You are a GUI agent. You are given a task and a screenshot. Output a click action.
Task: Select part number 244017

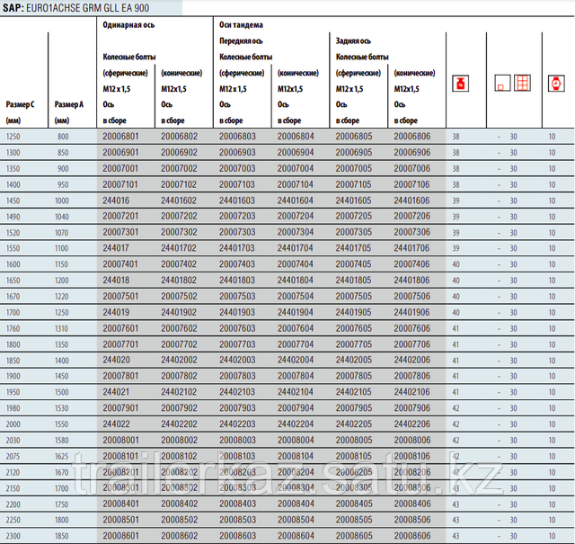pos(116,248)
